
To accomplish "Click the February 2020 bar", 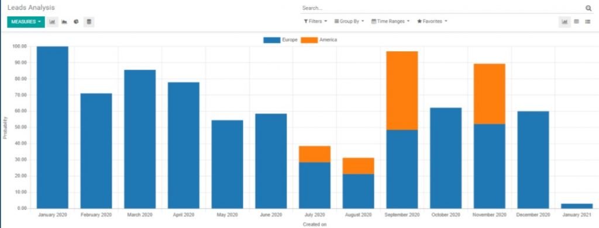I will pyautogui.click(x=97, y=150).
